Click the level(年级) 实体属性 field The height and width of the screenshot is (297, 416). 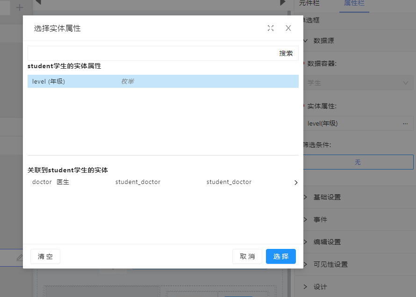pos(358,123)
